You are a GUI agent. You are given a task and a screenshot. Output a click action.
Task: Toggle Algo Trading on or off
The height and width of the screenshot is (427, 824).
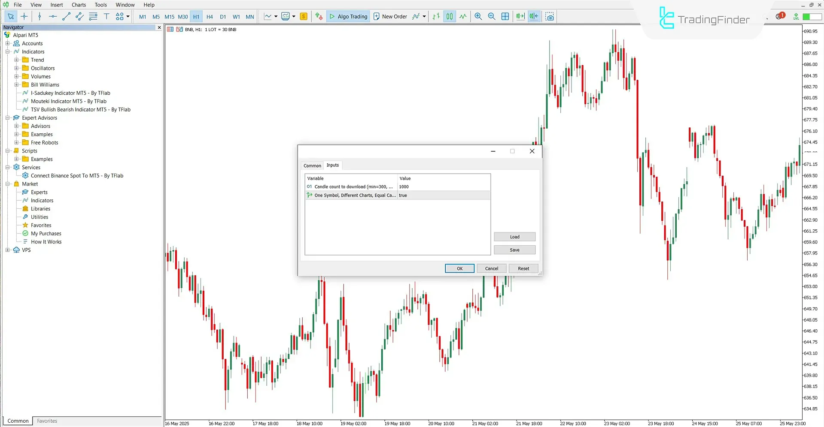pos(348,16)
